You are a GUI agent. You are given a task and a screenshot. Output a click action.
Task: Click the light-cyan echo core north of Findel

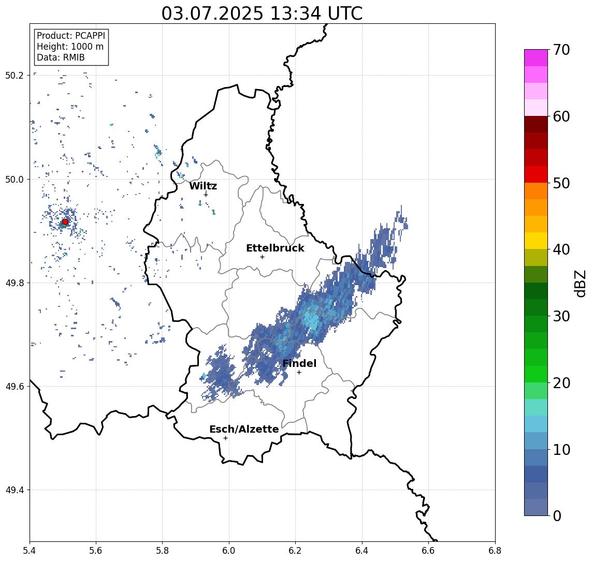pos(311,319)
